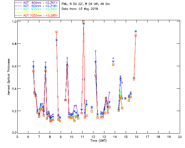Click the 1.0 tick label on y-axis
The image size is (185, 148).
pos(14,22)
